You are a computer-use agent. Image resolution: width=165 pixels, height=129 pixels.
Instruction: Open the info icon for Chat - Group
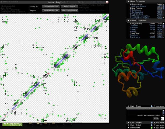pyautogui.click(x=152, y=106)
